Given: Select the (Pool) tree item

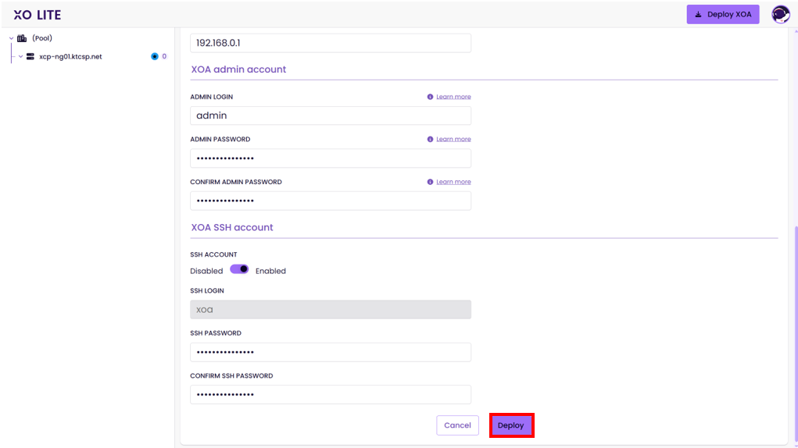Looking at the screenshot, I should (42, 38).
